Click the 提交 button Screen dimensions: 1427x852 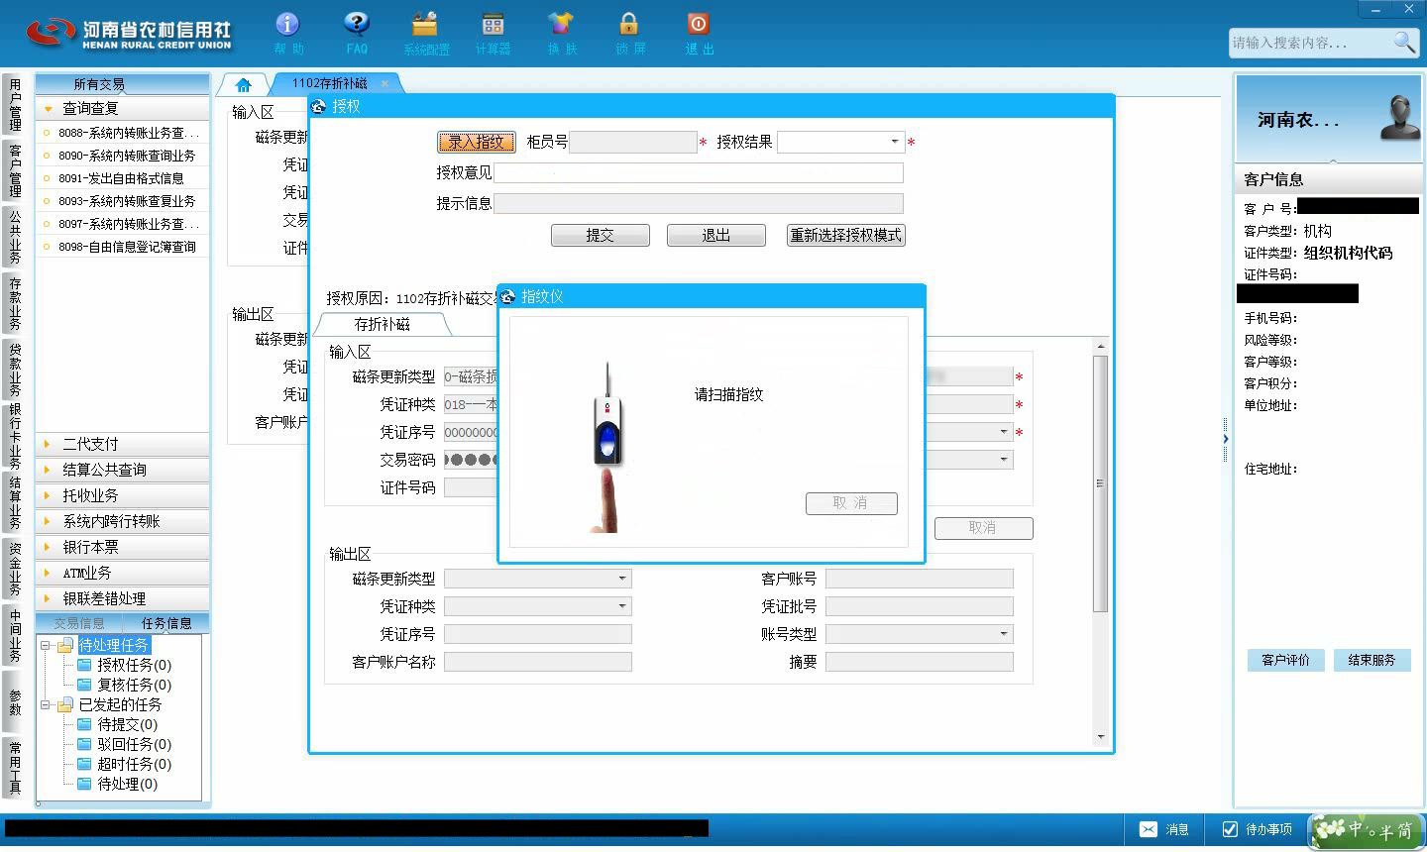600,235
